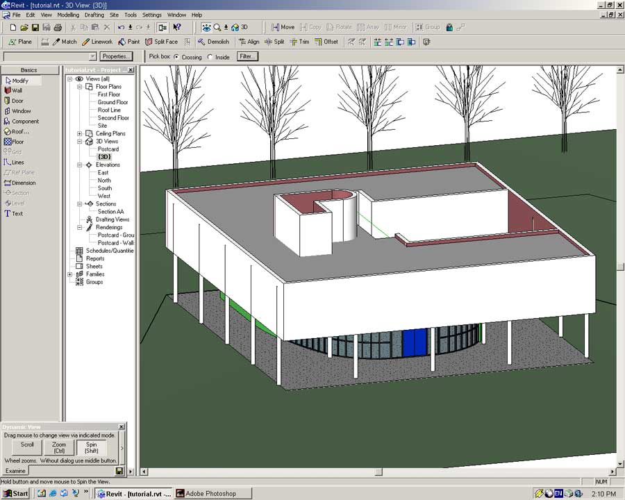Click the blue door on the building model
The height and width of the screenshot is (500, 625).
(x=415, y=342)
